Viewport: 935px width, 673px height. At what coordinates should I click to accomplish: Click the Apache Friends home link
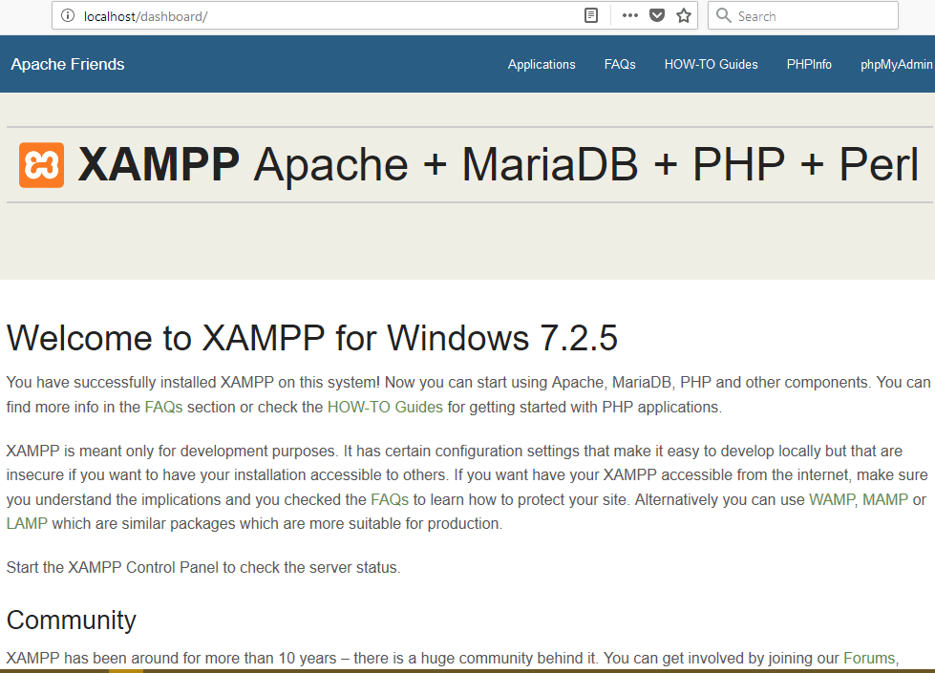67,64
